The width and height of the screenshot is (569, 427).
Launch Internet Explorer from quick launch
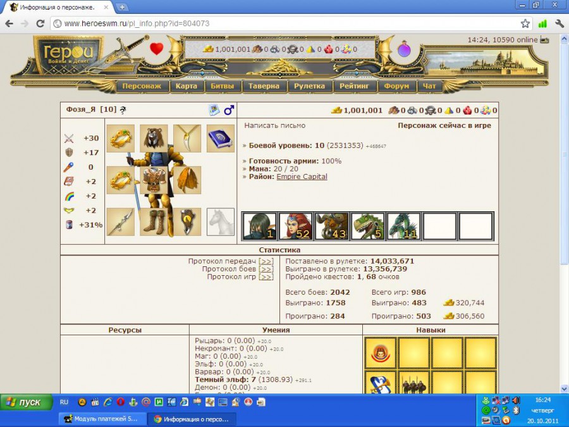click(107, 402)
